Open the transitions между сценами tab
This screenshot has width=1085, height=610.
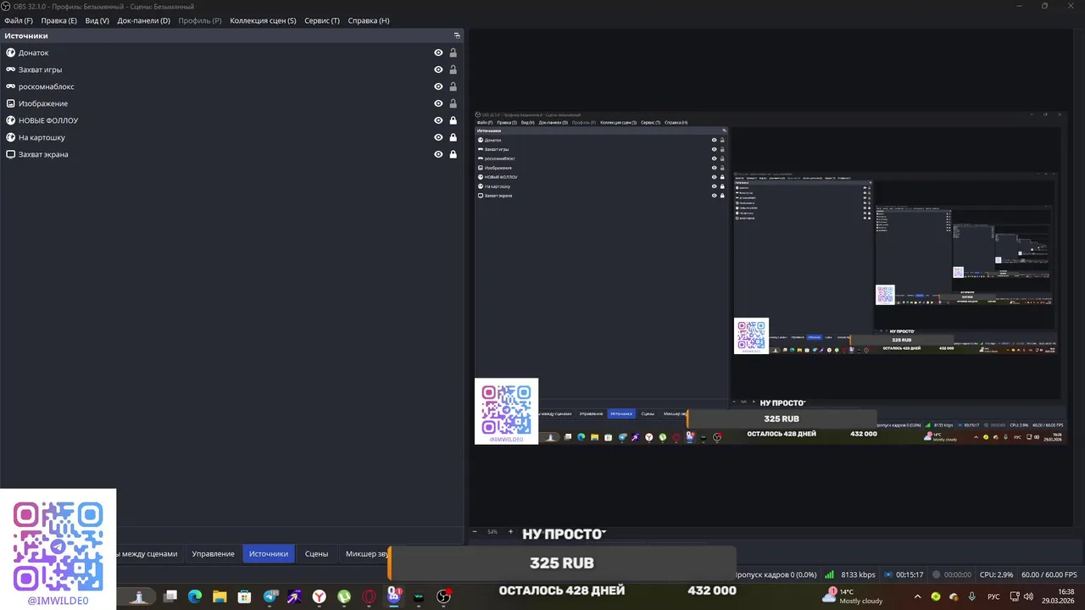point(150,553)
